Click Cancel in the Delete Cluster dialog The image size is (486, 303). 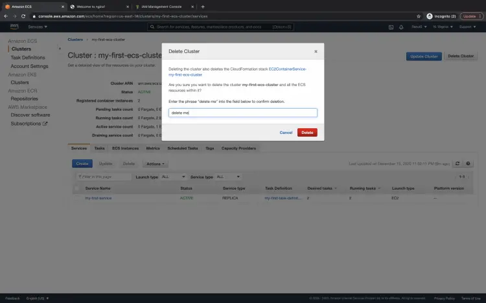pos(286,133)
